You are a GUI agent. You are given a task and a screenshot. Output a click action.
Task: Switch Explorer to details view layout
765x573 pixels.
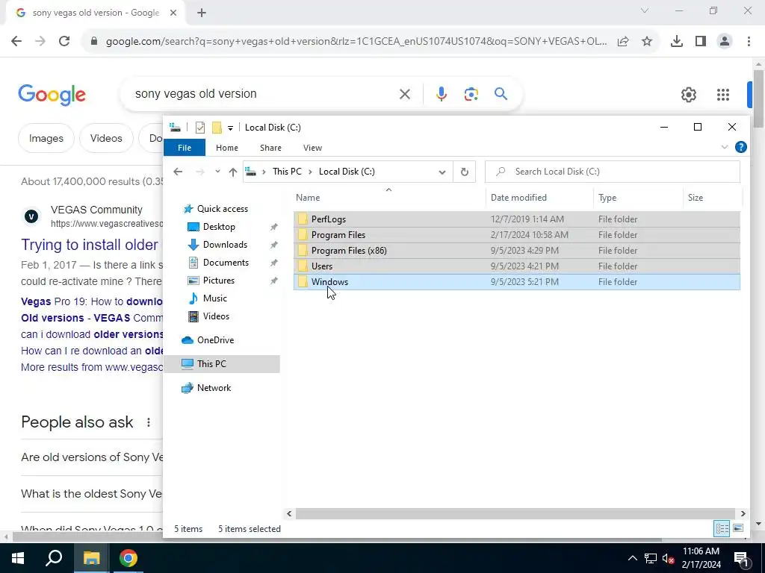point(722,528)
